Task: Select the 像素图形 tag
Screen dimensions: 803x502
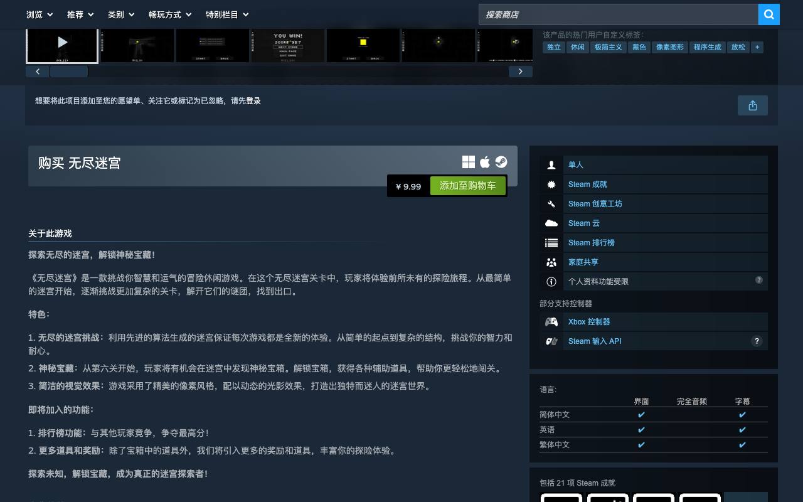Action: pos(670,47)
